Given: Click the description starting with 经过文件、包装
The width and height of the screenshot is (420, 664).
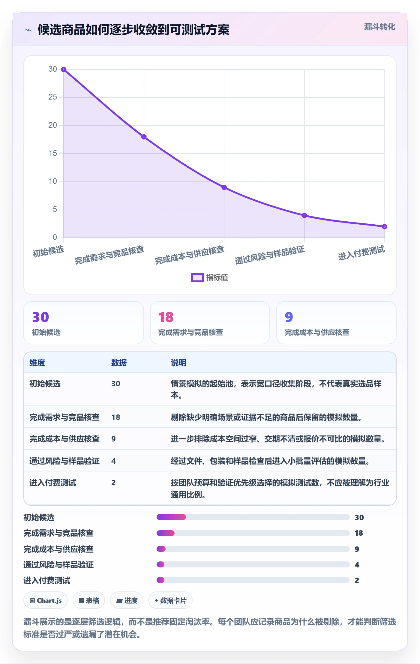Looking at the screenshot, I should (270, 461).
